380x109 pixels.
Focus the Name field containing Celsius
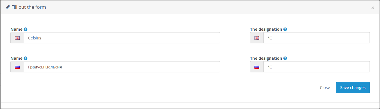tap(122, 38)
